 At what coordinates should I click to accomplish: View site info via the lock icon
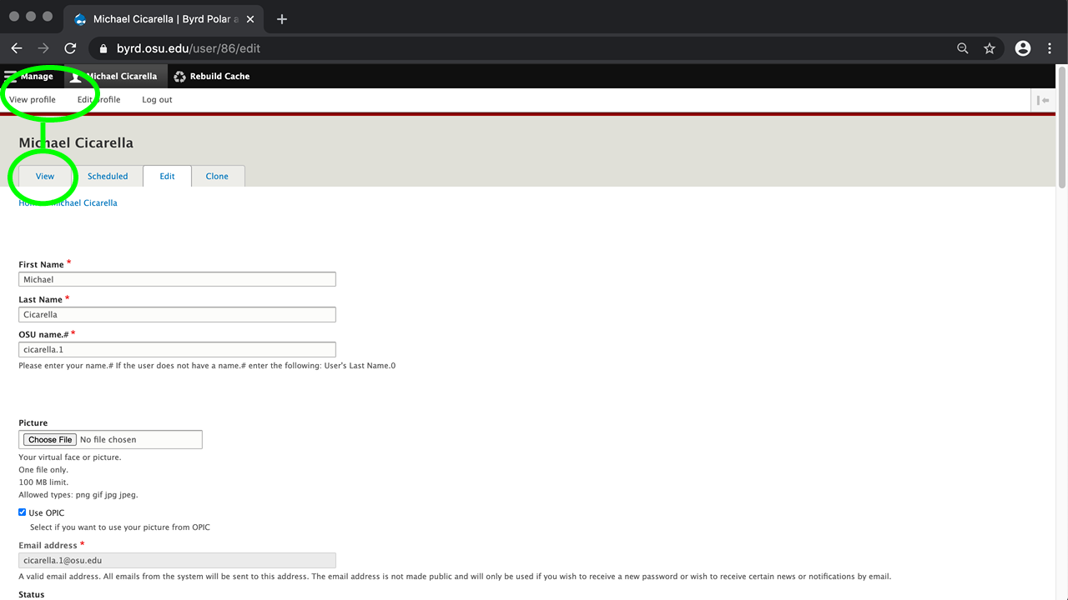pyautogui.click(x=103, y=48)
